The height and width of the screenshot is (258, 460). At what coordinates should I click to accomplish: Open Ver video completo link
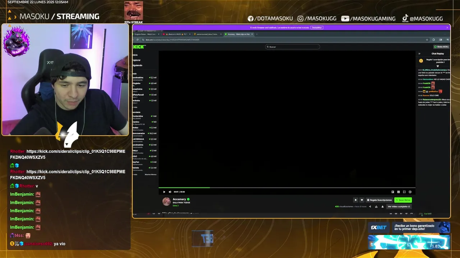(399, 206)
